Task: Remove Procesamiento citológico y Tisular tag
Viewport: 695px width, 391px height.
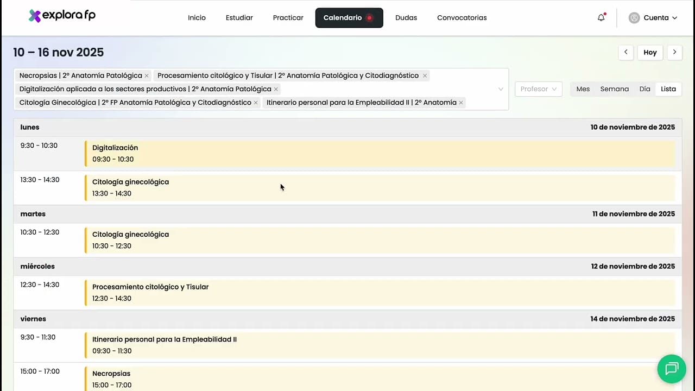Action: [425, 76]
